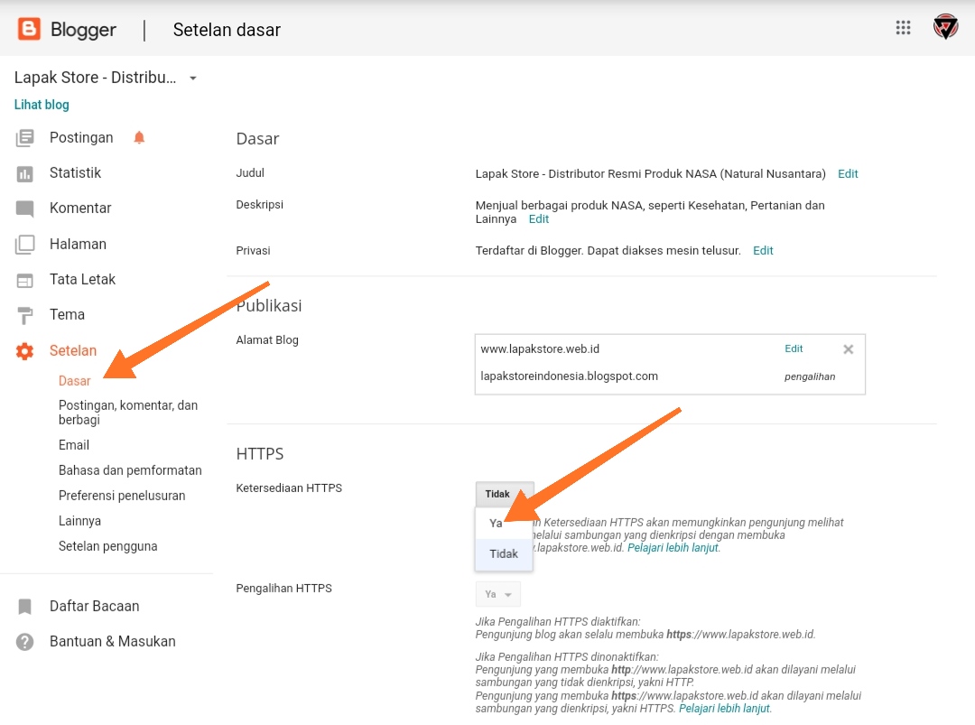This screenshot has height=725, width=975.
Task: Edit the Privasi setting
Action: 763,251
